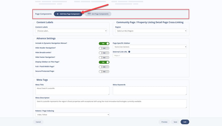Open the Page-Specific Sidebar dropdown
The image size is (222, 126).
[x=150, y=47]
